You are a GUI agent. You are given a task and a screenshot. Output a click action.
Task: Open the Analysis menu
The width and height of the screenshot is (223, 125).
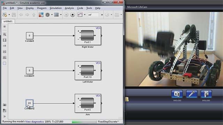[69, 8]
